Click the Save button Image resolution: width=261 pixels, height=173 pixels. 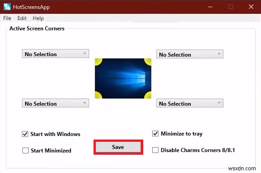pos(118,147)
